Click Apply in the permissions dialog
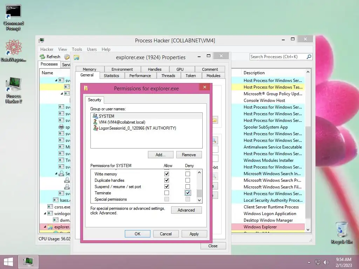359x269 pixels. (194, 234)
